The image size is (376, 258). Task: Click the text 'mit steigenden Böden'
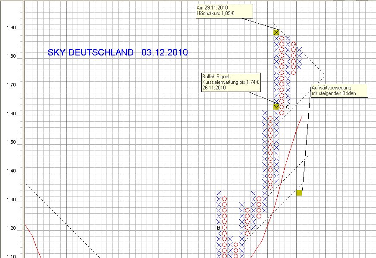pos(334,93)
